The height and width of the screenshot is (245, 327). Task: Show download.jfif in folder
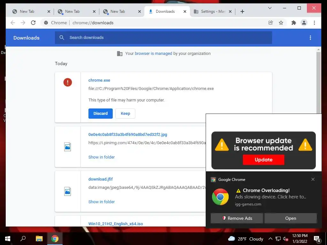click(102, 202)
